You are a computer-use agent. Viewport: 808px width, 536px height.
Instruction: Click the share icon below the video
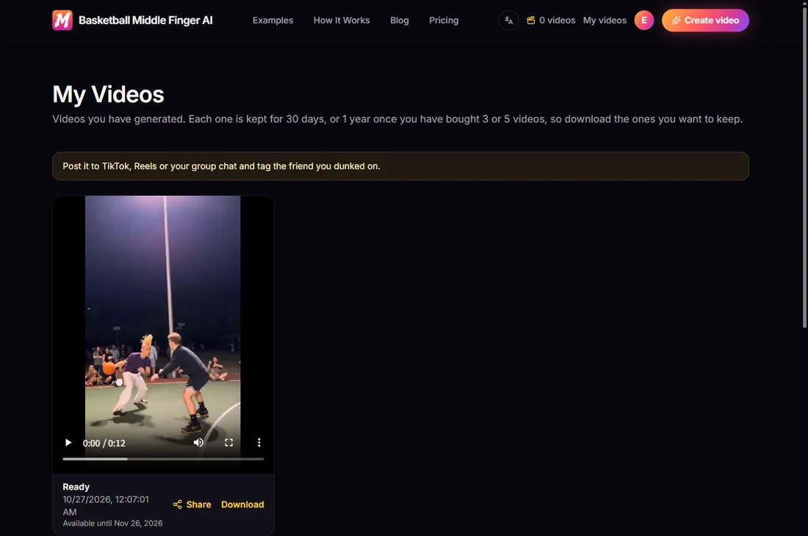coord(177,504)
